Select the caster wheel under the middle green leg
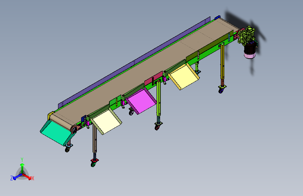 pos(158,126)
